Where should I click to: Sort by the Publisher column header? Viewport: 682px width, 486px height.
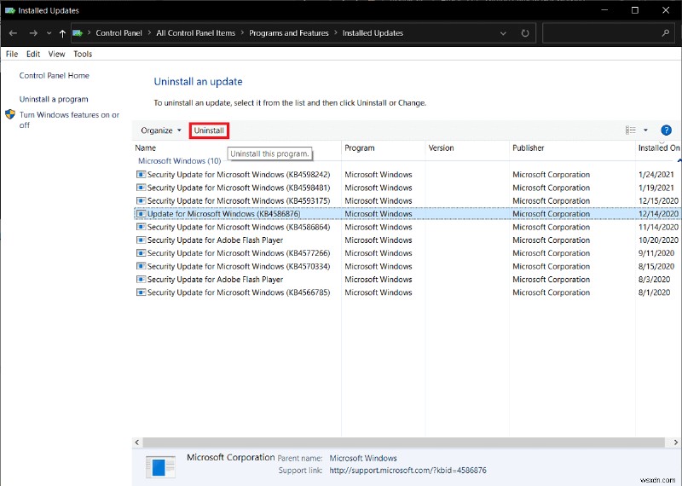529,148
